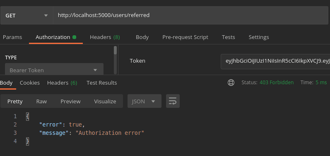Open the Visualize response view

[105, 101]
